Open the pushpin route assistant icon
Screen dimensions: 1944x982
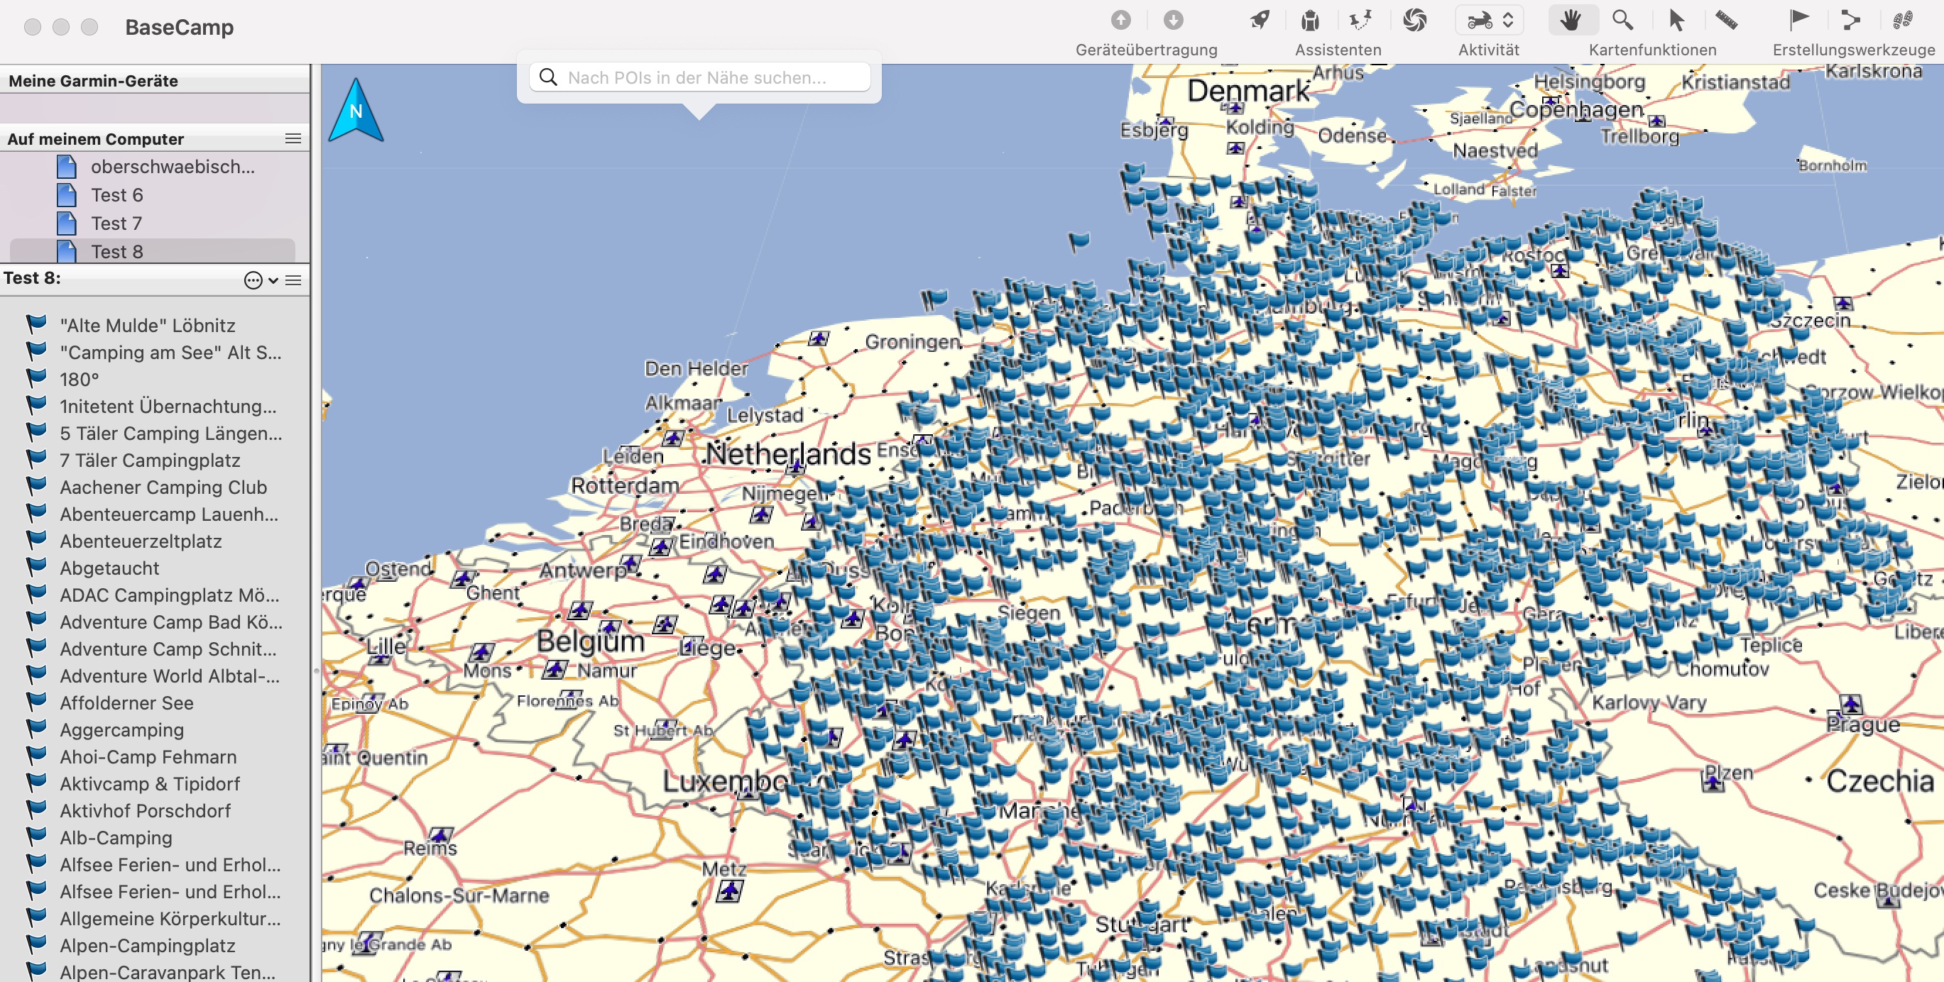pyautogui.click(x=1360, y=20)
